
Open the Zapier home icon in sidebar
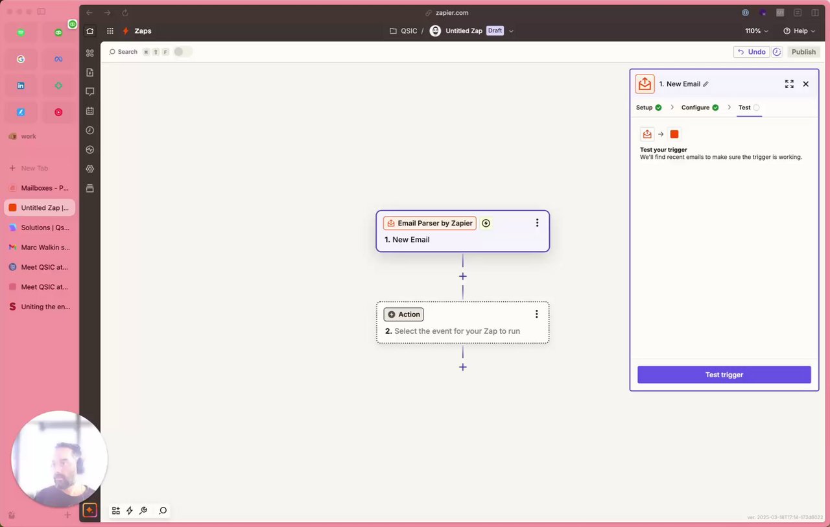tap(89, 31)
